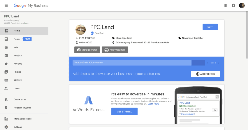This screenshot has width=248, height=130.
Task: Click the globe icon beside website URL
Action: 113,38
